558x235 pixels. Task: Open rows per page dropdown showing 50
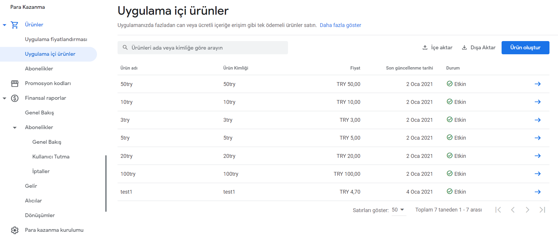click(x=398, y=210)
